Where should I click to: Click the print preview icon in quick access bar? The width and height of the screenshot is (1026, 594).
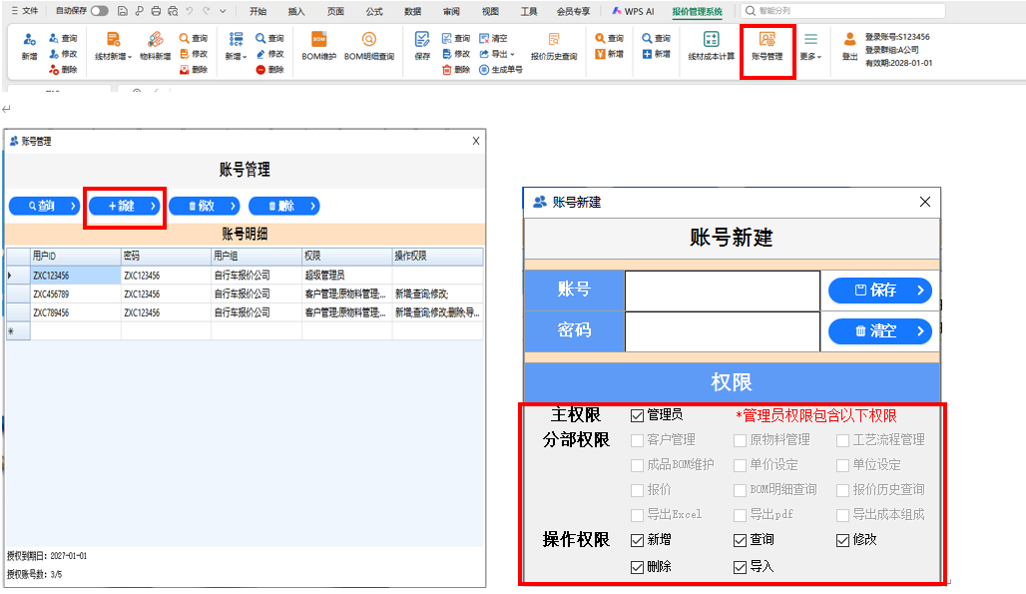173,10
